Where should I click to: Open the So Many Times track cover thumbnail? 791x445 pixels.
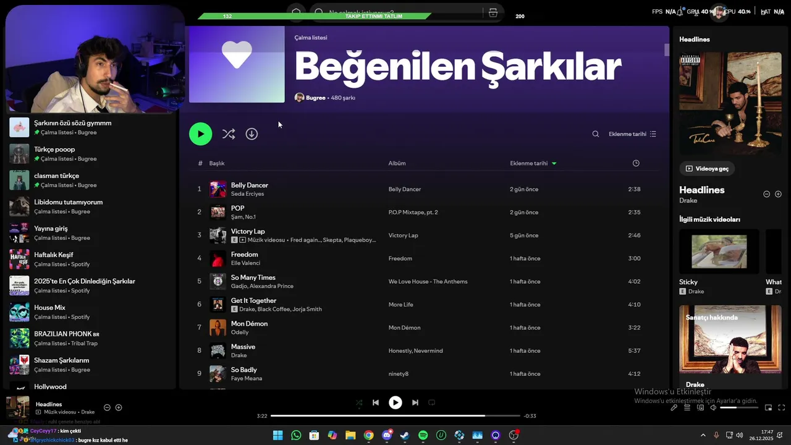pos(218,281)
